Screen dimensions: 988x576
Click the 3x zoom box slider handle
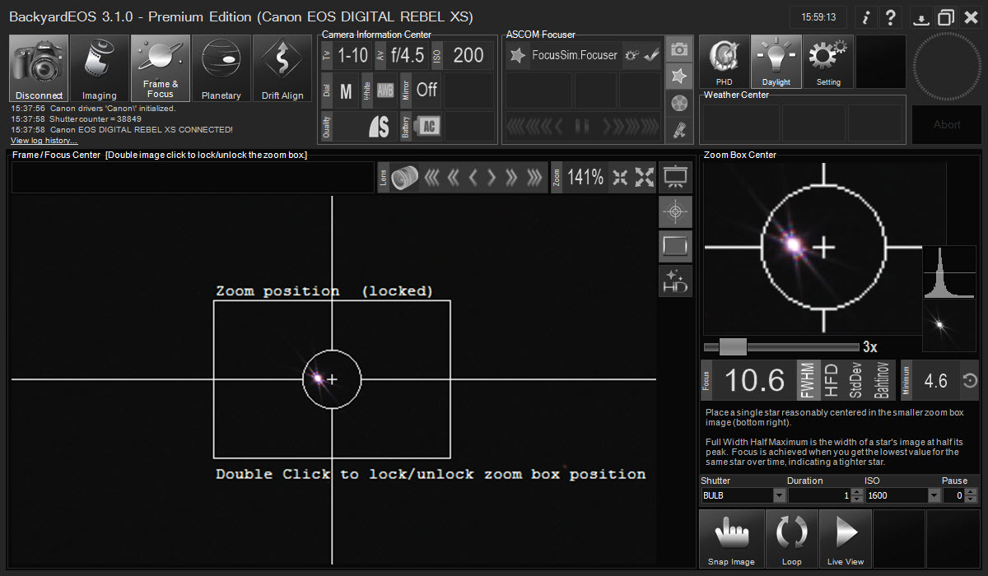(x=732, y=346)
